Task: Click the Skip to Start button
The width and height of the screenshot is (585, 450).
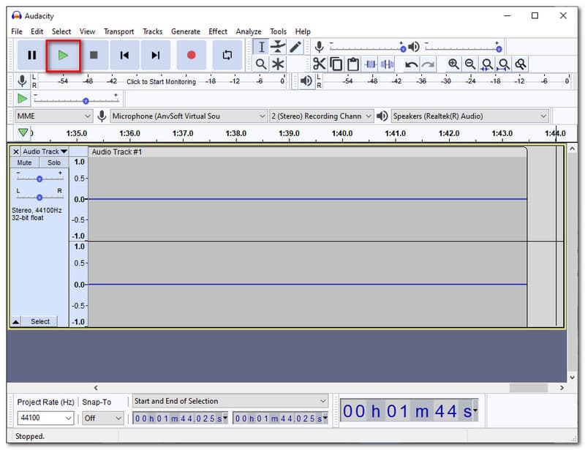Action: pos(124,56)
